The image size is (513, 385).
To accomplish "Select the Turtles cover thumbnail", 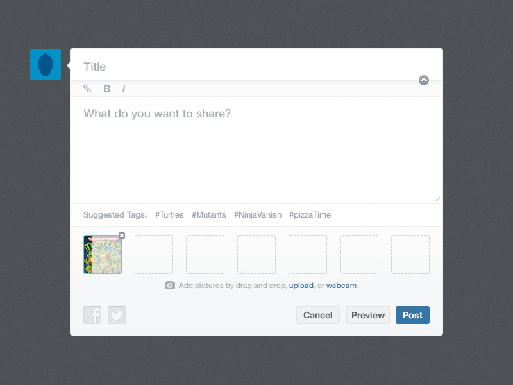I will [x=103, y=255].
